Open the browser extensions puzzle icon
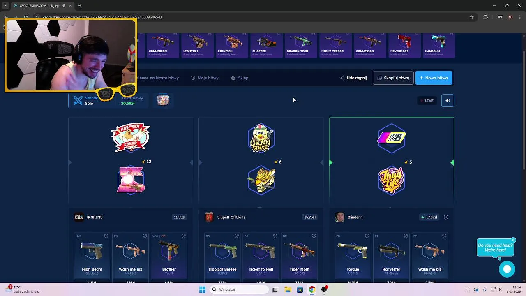Image resolution: width=526 pixels, height=296 pixels. tap(486, 17)
